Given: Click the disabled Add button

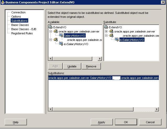Looking at the screenshot, I should tap(55, 66).
